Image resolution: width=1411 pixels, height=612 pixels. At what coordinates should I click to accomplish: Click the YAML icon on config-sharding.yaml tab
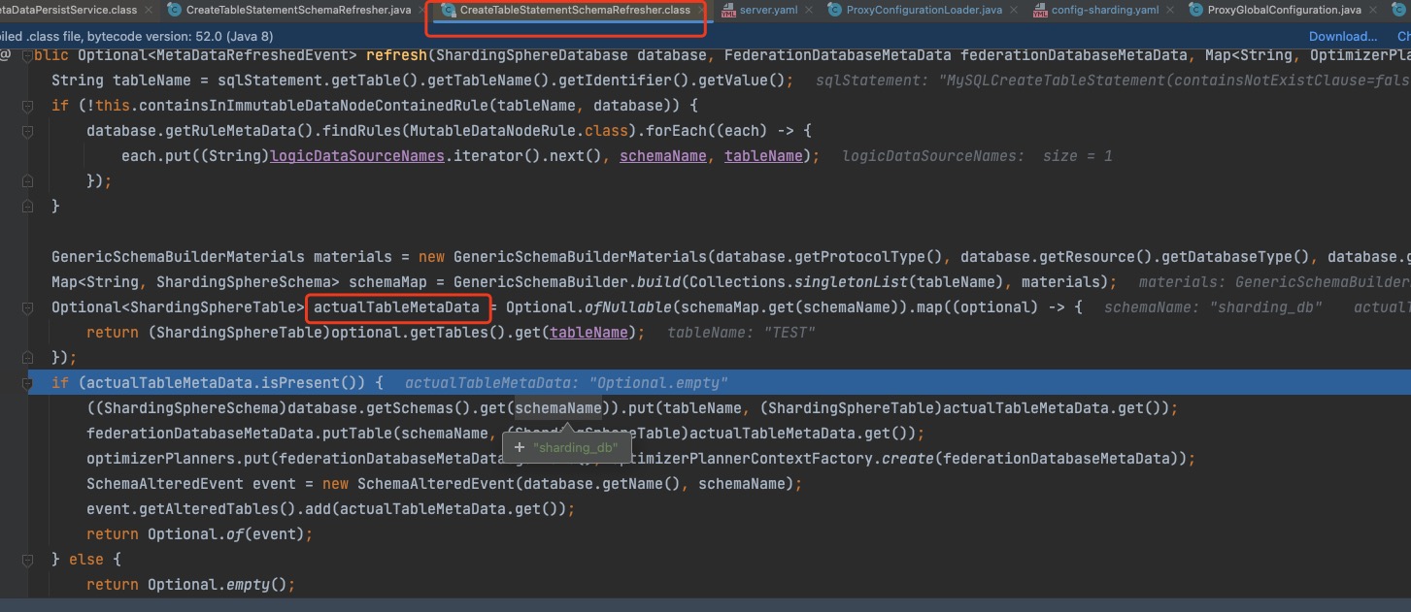click(x=1040, y=10)
